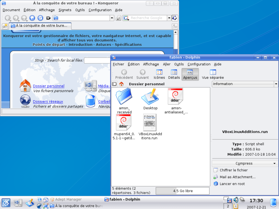Open Klipper clipboard icon in system tray

[236, 206]
